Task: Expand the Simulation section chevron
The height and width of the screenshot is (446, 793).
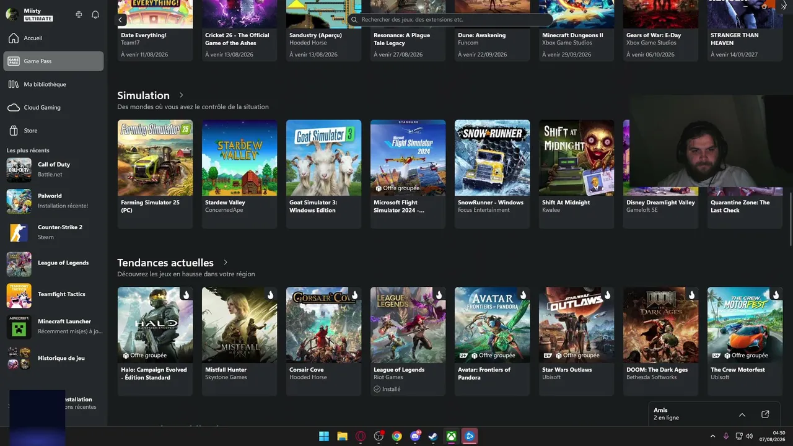Action: click(181, 95)
